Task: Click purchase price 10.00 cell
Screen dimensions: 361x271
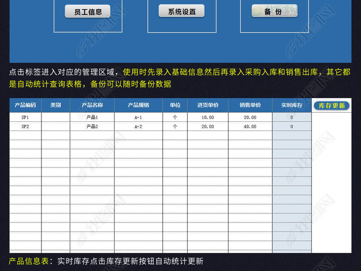Action: (x=207, y=117)
